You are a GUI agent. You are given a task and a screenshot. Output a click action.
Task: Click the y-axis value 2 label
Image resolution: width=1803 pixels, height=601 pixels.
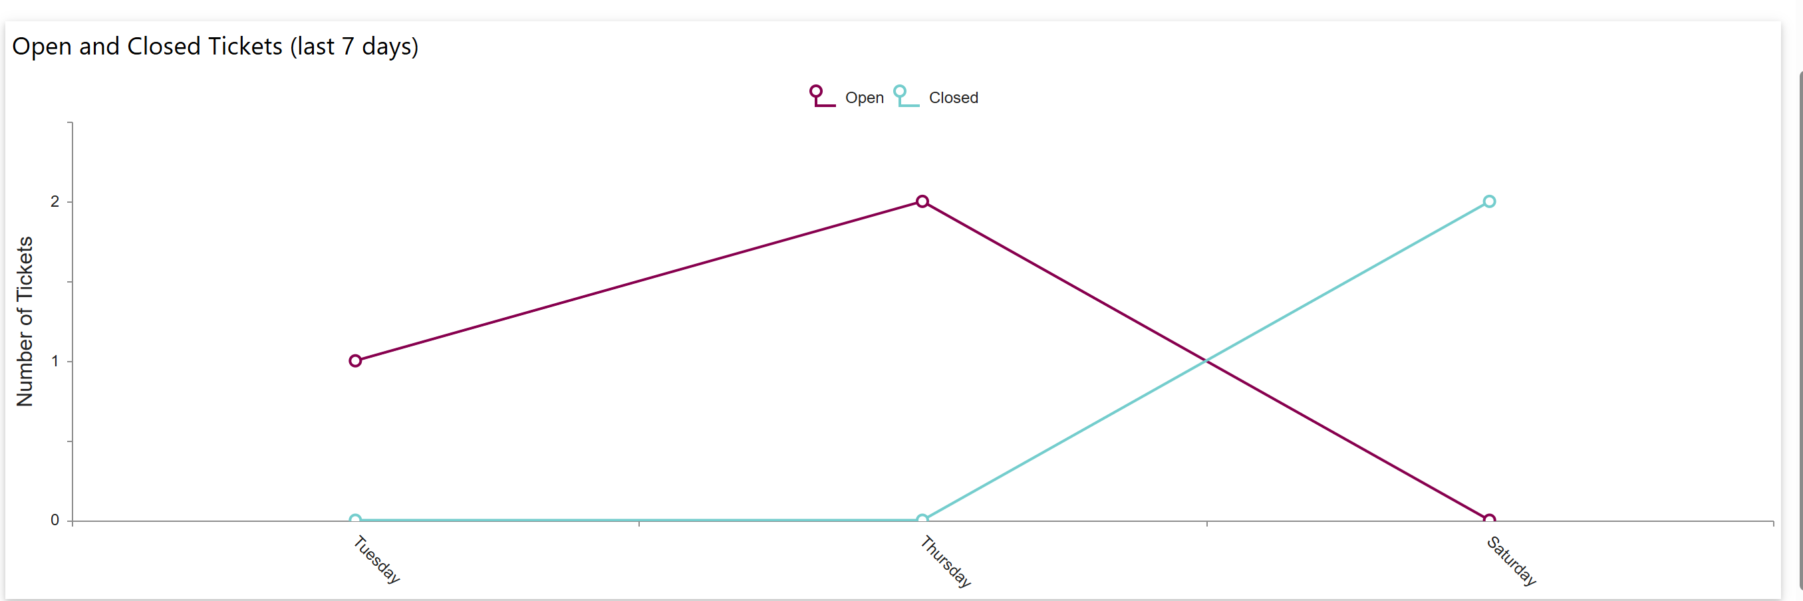(x=55, y=201)
